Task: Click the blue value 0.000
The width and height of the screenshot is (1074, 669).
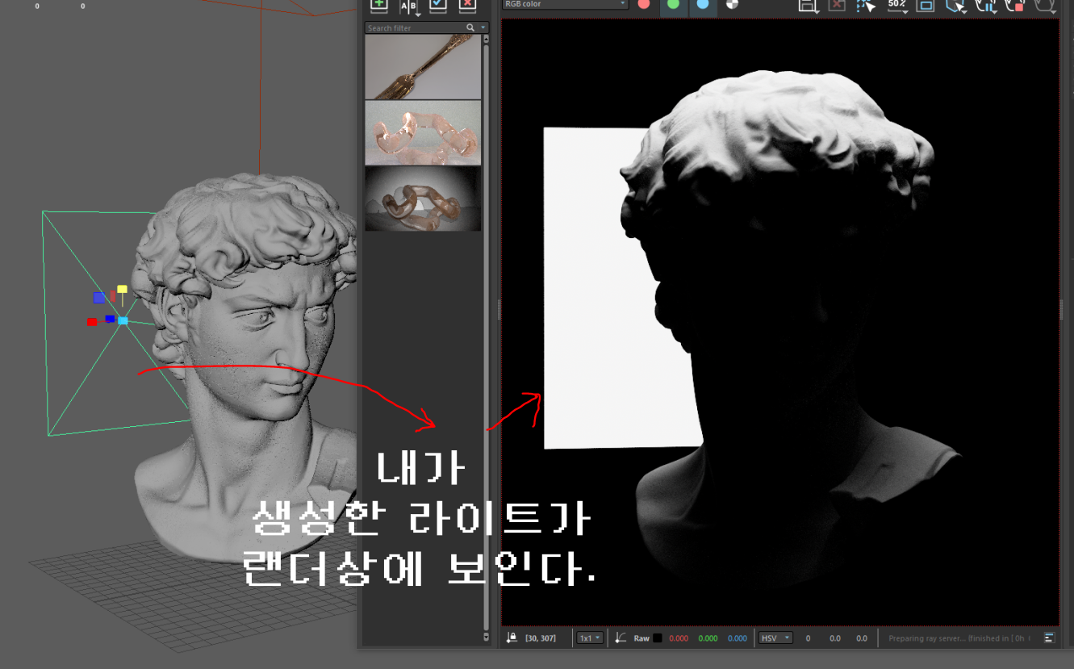Action: pyautogui.click(x=738, y=638)
